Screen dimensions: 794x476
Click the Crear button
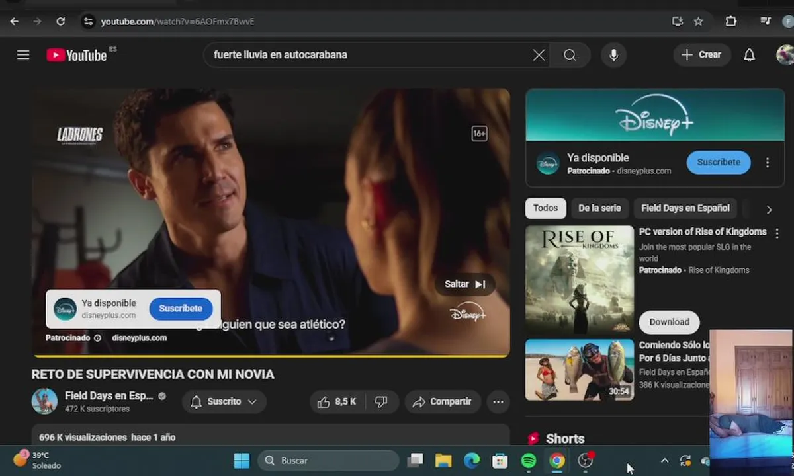pos(701,55)
